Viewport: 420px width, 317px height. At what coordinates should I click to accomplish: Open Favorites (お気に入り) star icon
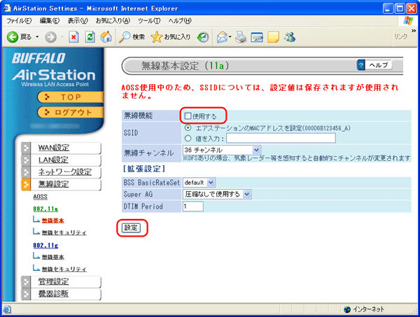[156, 37]
